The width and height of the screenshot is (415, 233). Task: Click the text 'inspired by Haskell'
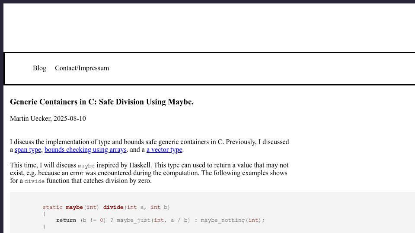[124, 165]
